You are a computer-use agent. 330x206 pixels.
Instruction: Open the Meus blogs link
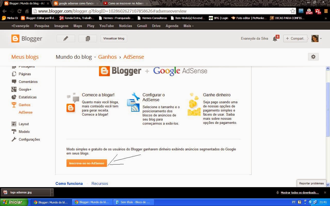pyautogui.click(x=25, y=57)
